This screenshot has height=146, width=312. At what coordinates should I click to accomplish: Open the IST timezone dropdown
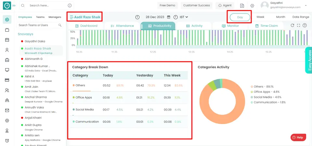click(184, 17)
